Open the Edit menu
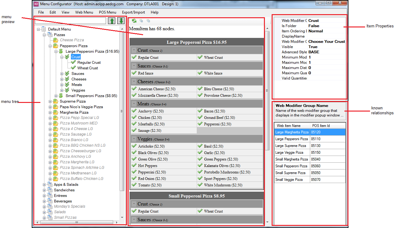The height and width of the screenshot is (228, 395). click(53, 12)
